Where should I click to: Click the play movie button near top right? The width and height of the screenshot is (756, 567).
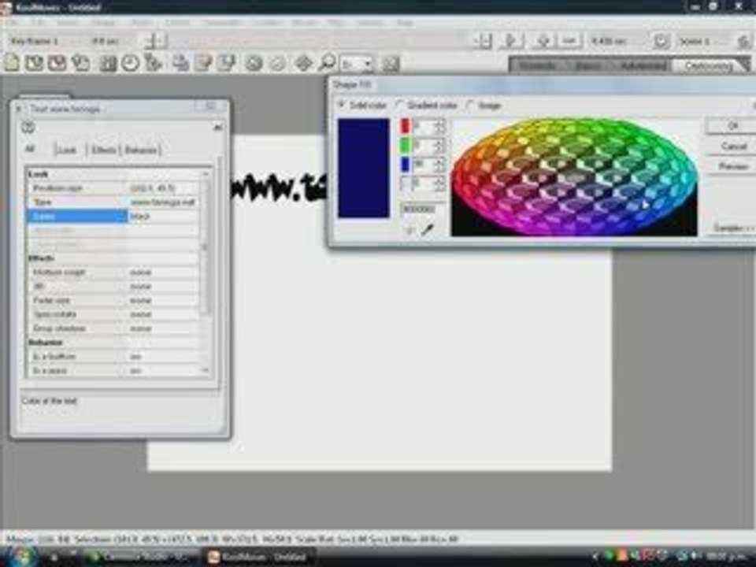tap(512, 41)
